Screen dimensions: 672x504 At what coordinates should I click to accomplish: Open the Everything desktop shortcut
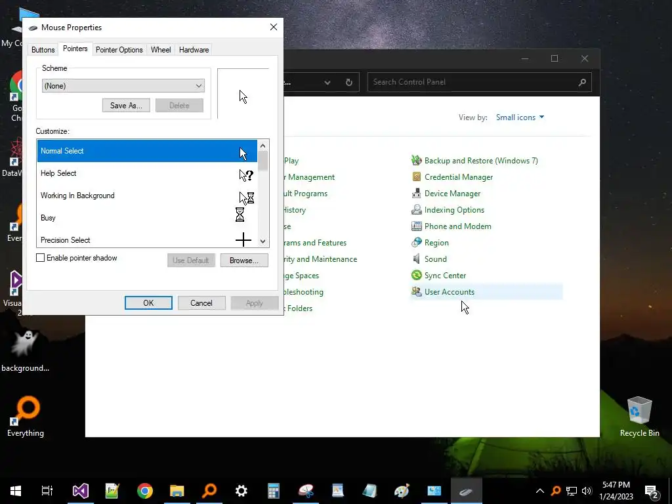pyautogui.click(x=26, y=417)
